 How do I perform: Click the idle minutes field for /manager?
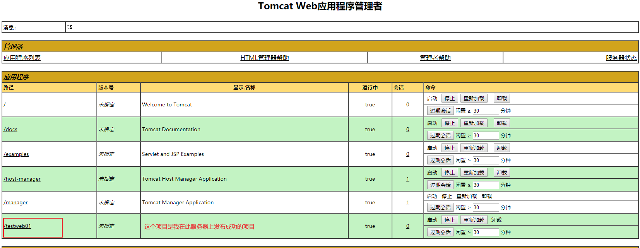click(486, 207)
